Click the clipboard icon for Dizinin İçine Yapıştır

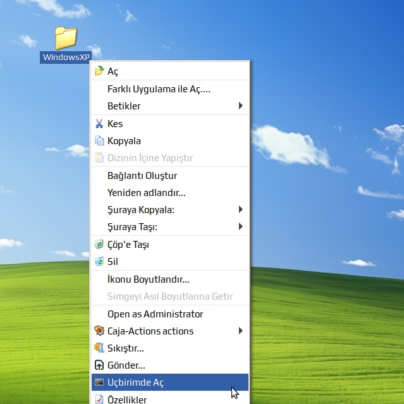[99, 157]
